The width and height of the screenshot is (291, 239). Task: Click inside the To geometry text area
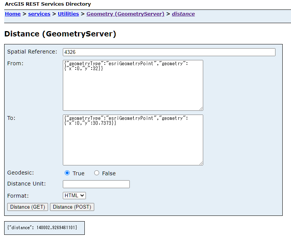point(133,140)
